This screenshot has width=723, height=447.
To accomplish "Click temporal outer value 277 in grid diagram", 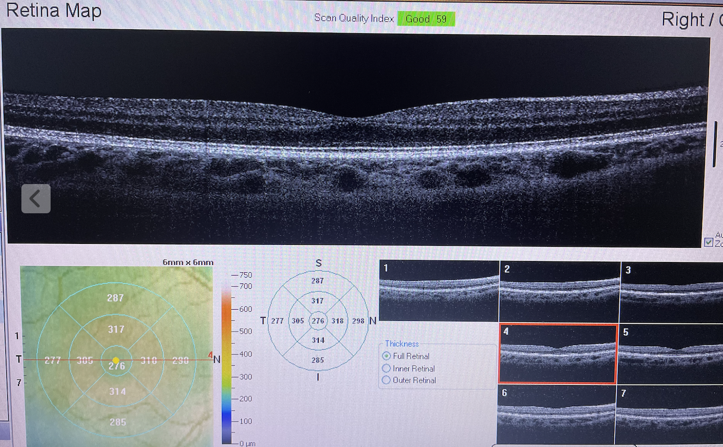I will [277, 321].
